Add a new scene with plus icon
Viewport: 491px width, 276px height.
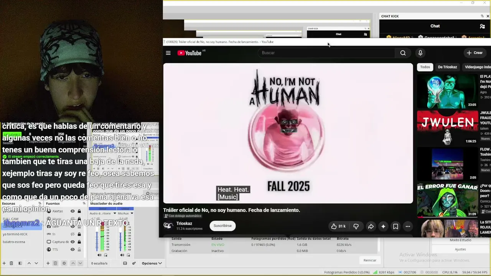click(4, 263)
